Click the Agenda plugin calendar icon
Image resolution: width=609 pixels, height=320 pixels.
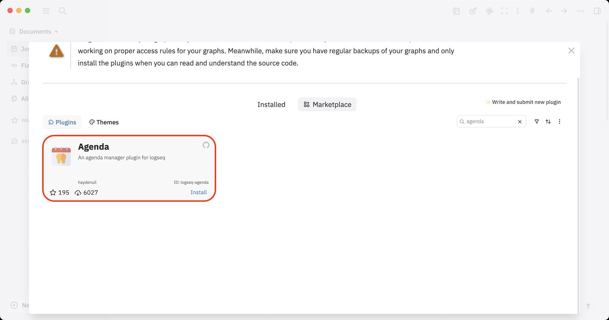[61, 156]
